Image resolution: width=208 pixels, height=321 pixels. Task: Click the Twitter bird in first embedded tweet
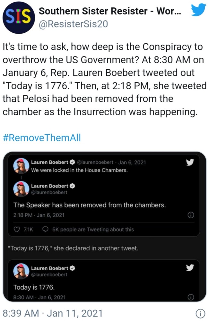pos(190,162)
